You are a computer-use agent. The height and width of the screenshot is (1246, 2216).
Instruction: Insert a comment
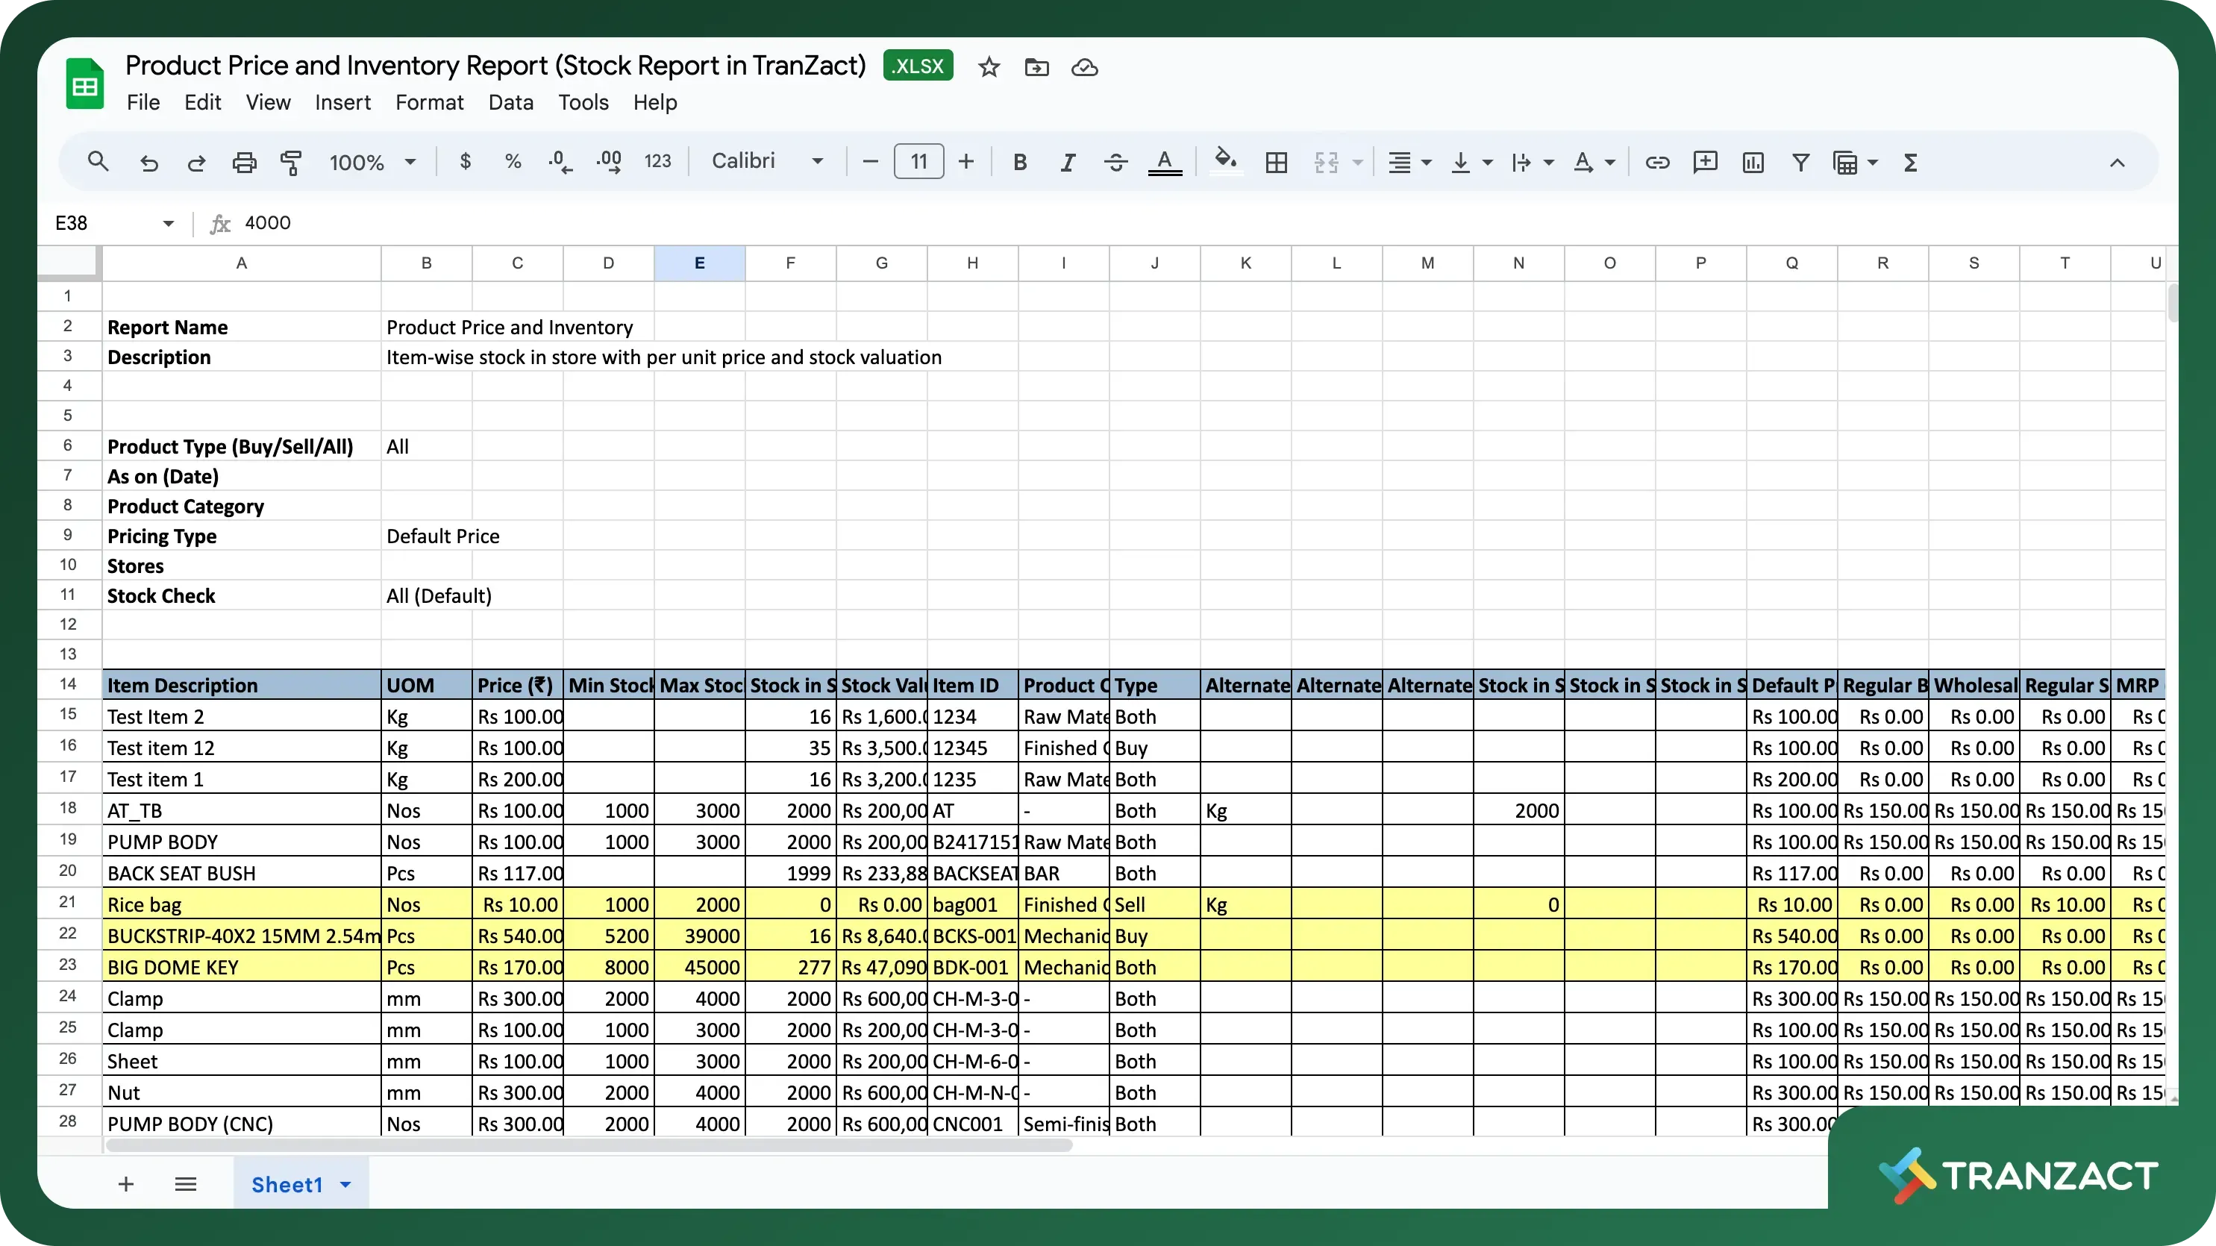[1705, 163]
